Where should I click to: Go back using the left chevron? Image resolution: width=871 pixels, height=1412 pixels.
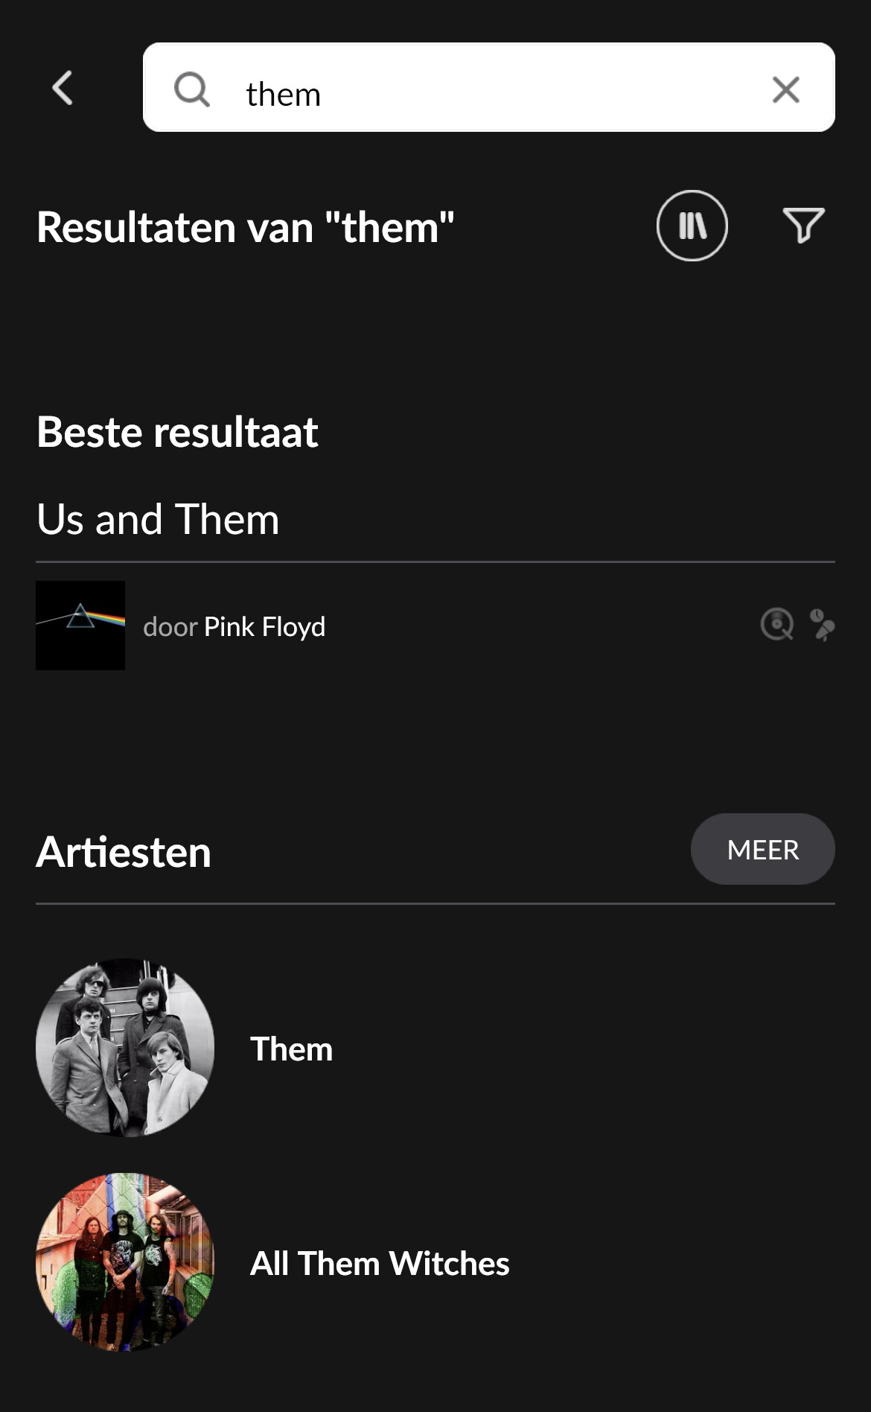63,88
